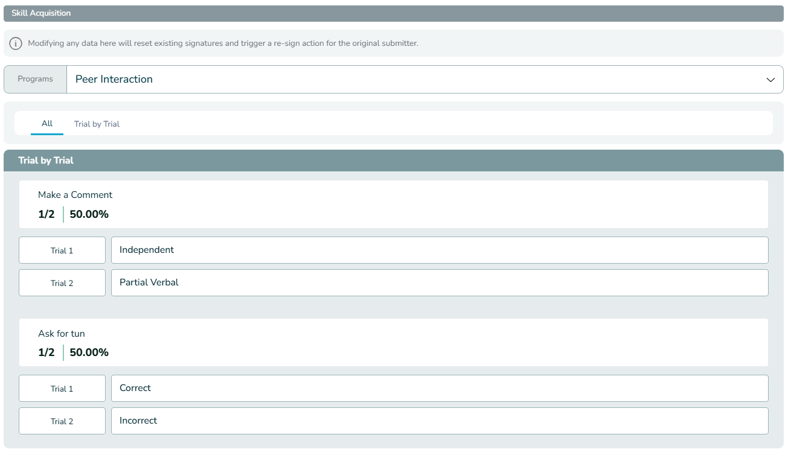
Task: Click the Programs label box
Action: (36, 80)
